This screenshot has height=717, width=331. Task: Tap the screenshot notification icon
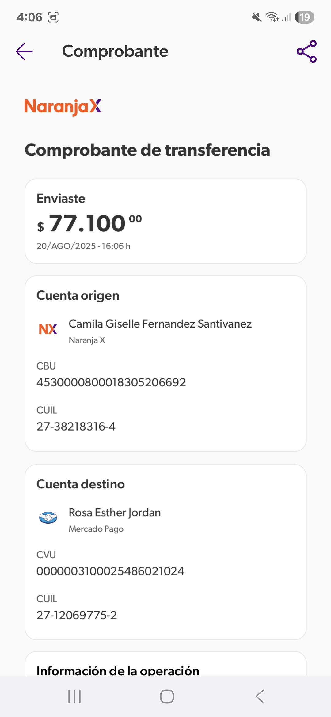[53, 17]
